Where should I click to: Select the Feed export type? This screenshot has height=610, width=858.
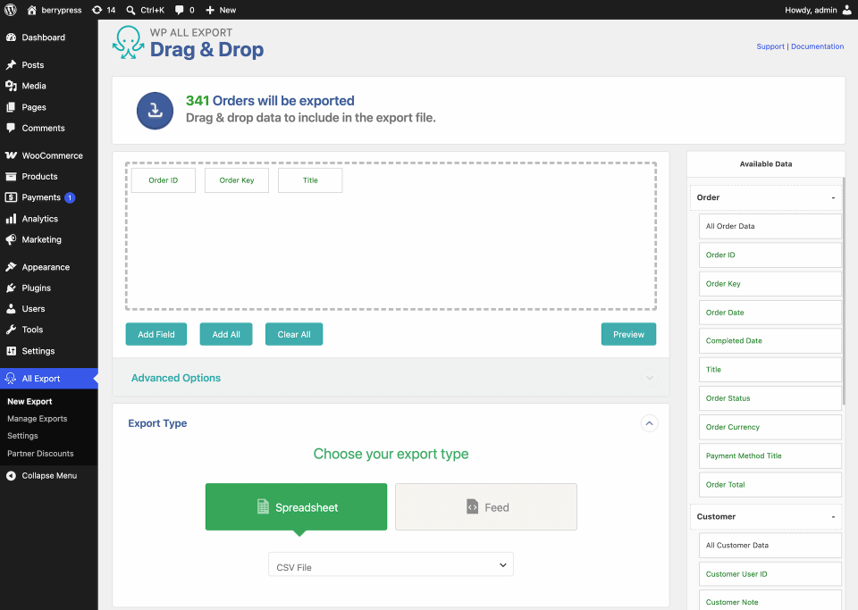click(486, 506)
